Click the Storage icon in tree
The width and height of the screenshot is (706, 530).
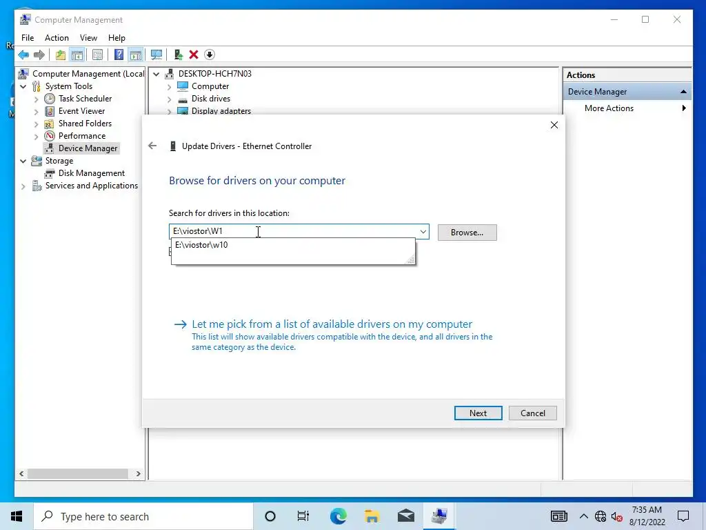pyautogui.click(x=37, y=161)
